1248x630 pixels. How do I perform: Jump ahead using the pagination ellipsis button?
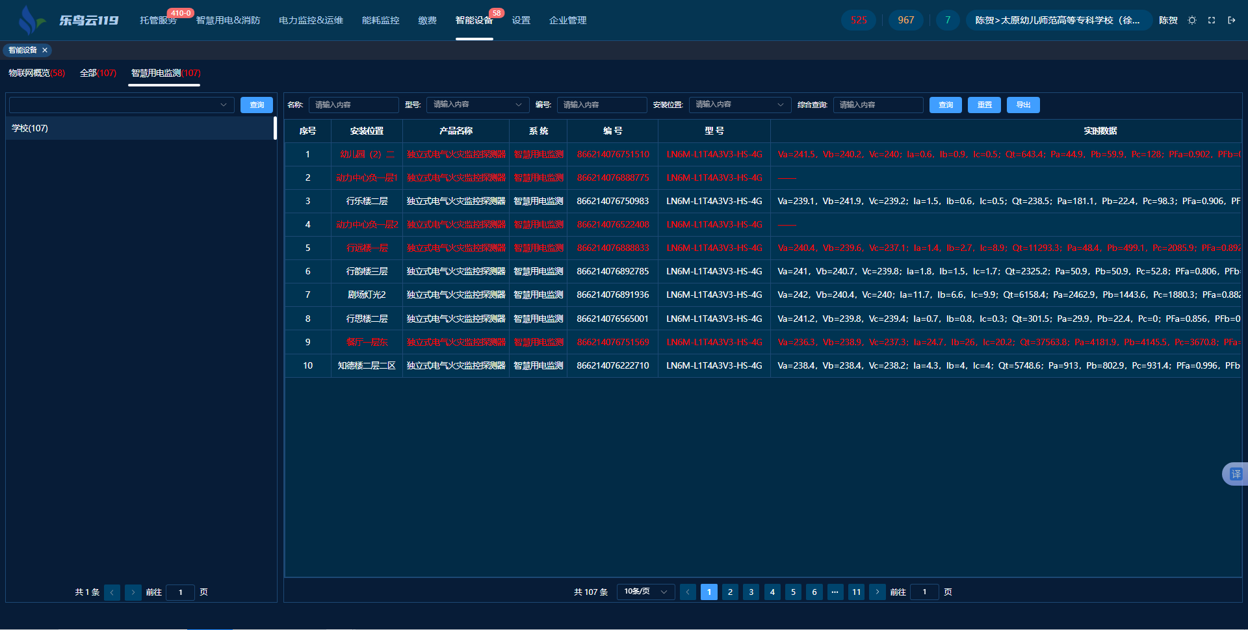[835, 592]
